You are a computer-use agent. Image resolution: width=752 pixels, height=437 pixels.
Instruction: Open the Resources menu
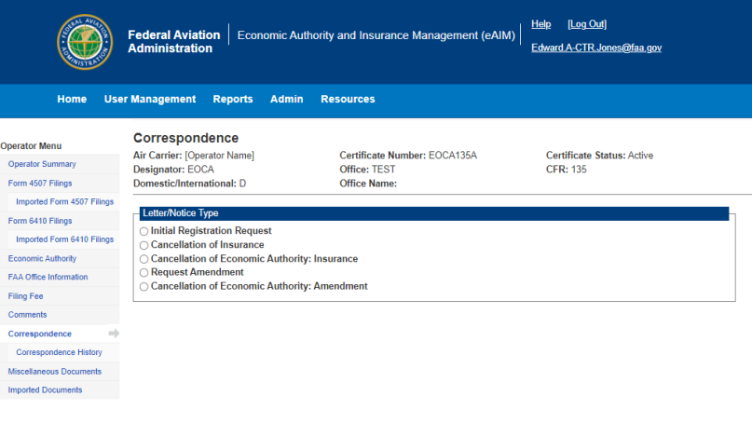point(349,99)
